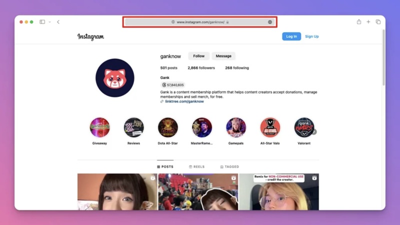Open the site settings globe icon in address bar
The image size is (400, 225).
click(x=173, y=22)
